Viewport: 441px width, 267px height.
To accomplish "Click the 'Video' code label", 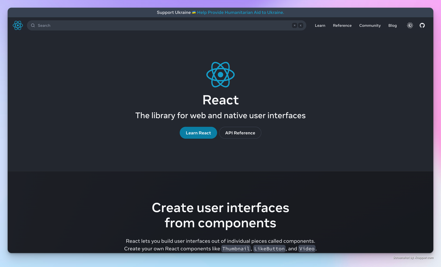I will coord(307,249).
